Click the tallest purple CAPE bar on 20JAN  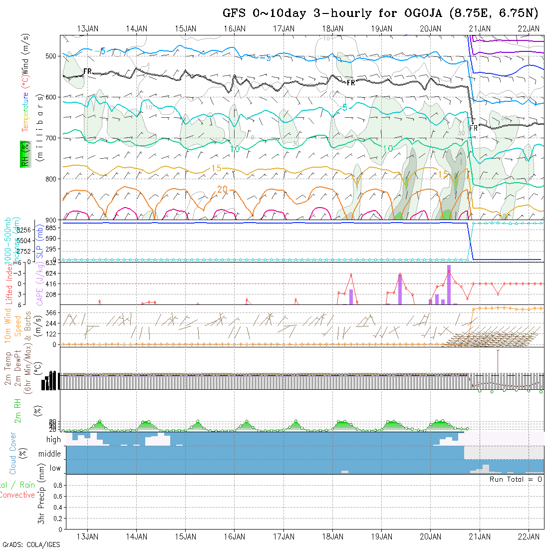pos(449,284)
